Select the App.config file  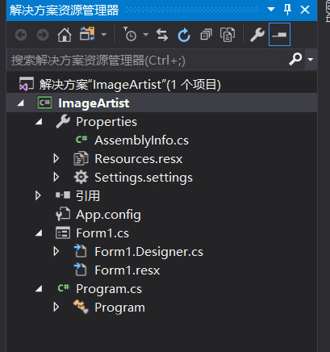coord(108,215)
